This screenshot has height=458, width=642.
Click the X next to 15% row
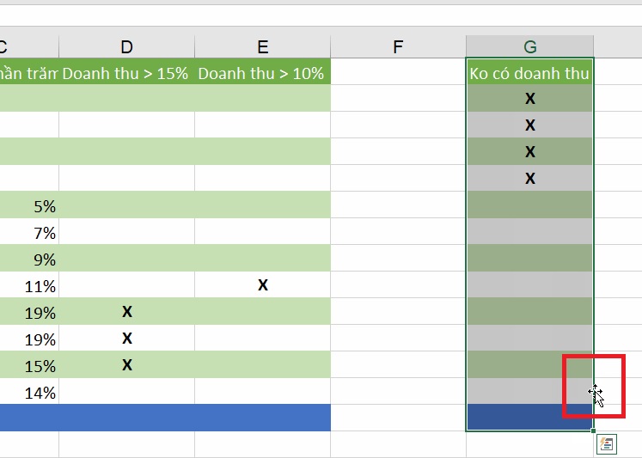click(x=127, y=364)
